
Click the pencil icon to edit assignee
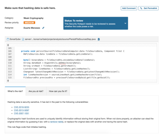pos(43,28)
